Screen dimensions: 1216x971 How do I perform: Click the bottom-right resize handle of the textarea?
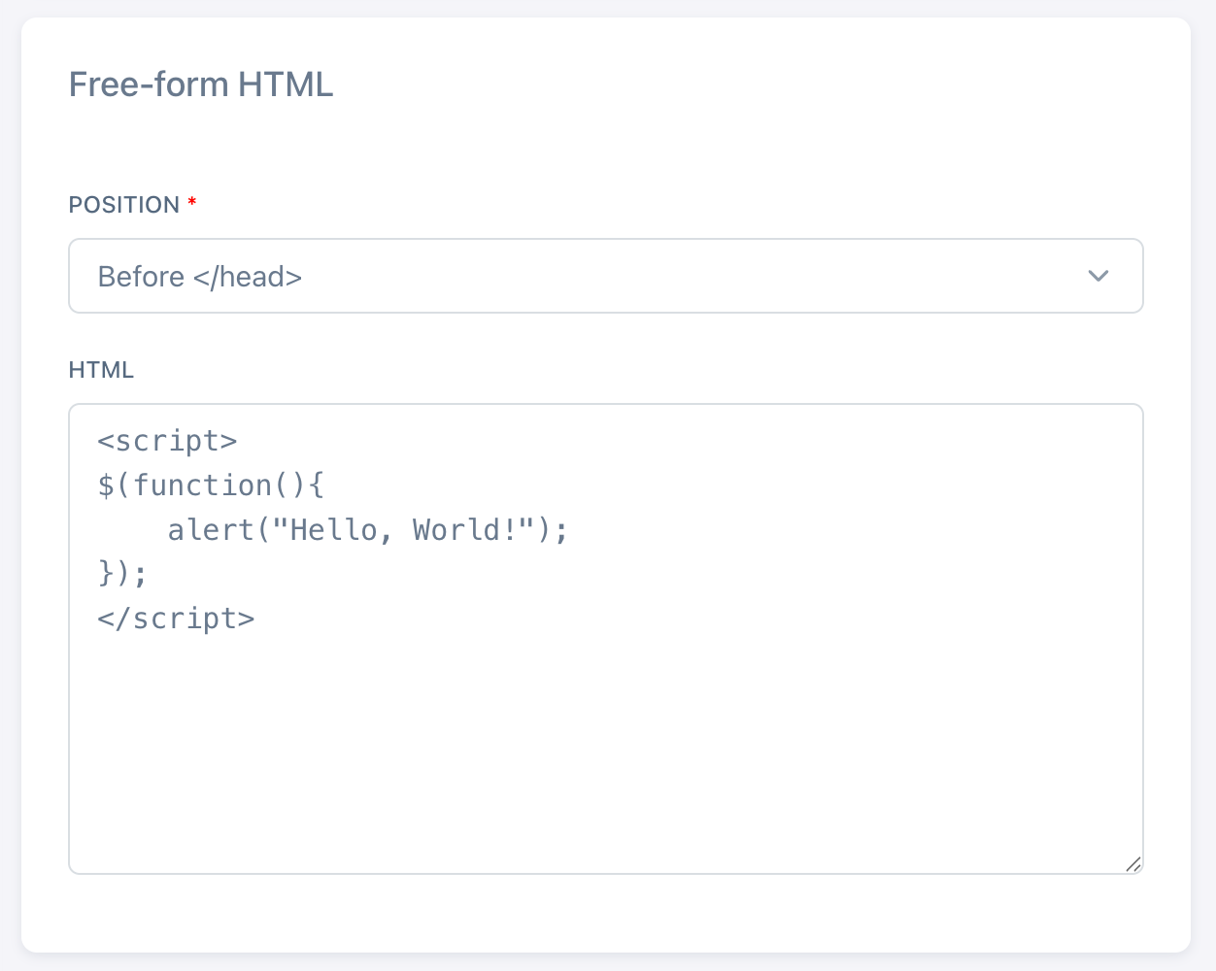point(1134,863)
